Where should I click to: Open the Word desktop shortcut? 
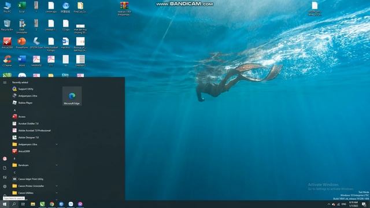pyautogui.click(x=22, y=61)
